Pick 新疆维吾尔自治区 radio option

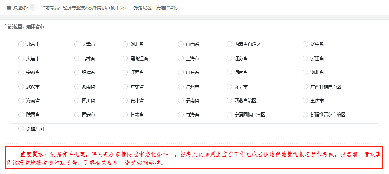[305, 114]
